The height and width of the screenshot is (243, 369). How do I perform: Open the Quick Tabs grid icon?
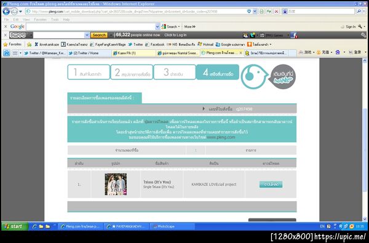(15, 53)
